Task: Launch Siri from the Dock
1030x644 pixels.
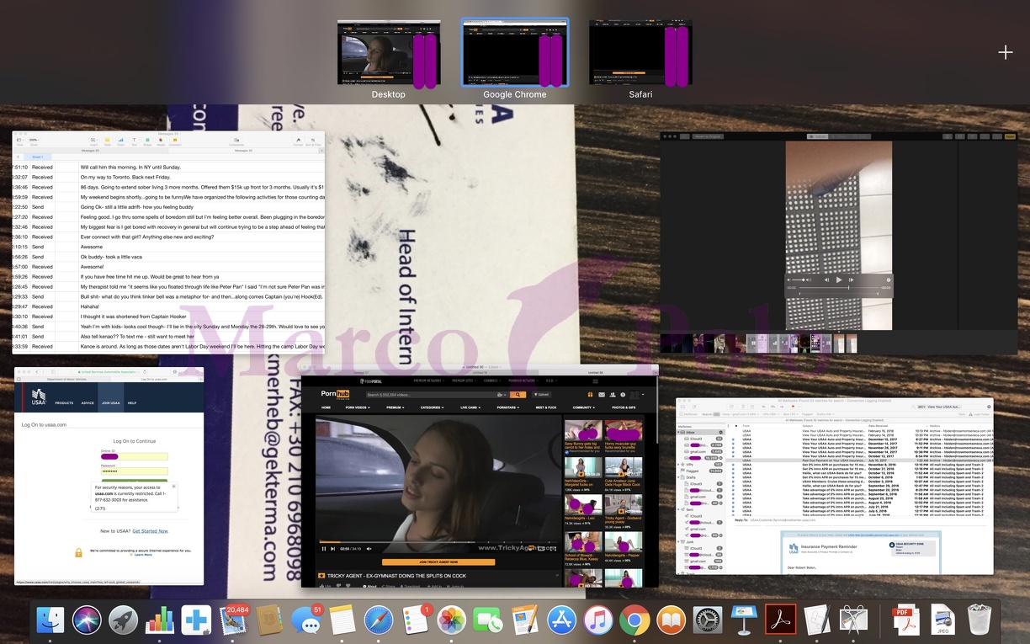Action: coord(87,621)
